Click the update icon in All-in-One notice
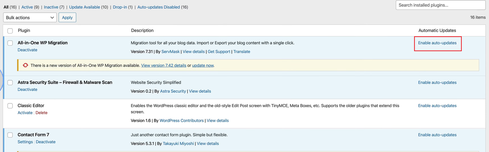 coord(25,65)
